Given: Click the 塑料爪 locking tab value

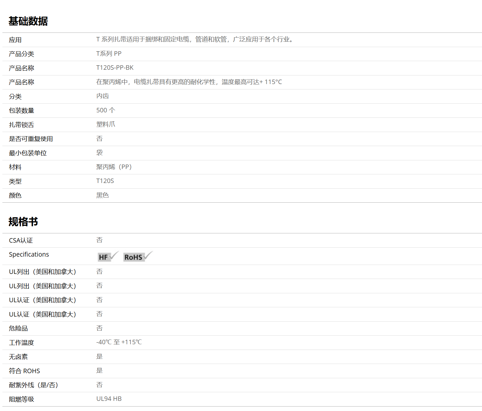Looking at the screenshot, I should 105,124.
